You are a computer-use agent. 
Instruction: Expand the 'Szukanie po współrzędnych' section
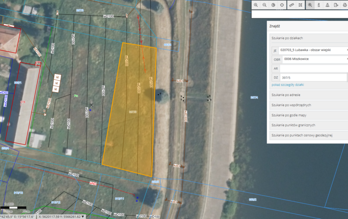pos(309,105)
